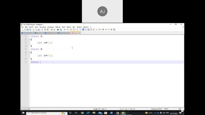205x115 pixels.
Task: Save the current file from toolbar
Action: pos(28,30)
